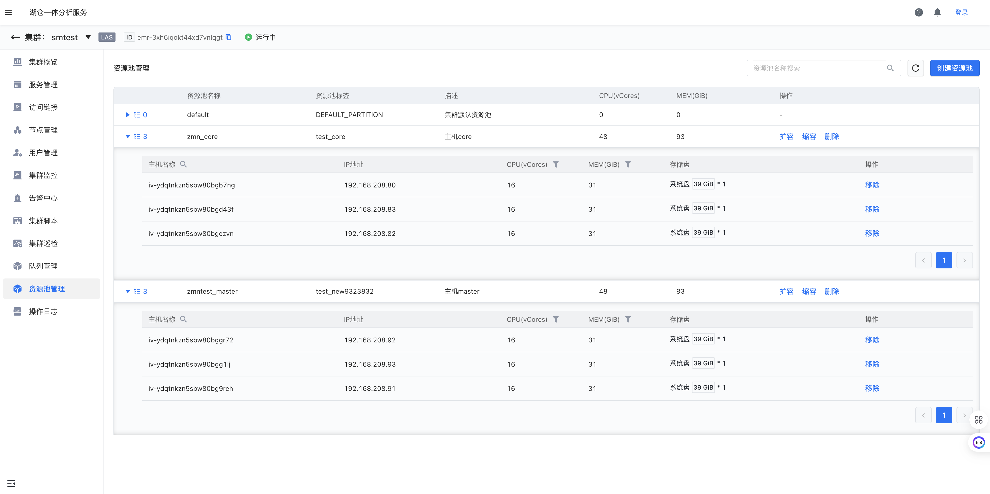The height and width of the screenshot is (494, 990).
Task: Click 删除 for zmntest_master
Action: 832,291
